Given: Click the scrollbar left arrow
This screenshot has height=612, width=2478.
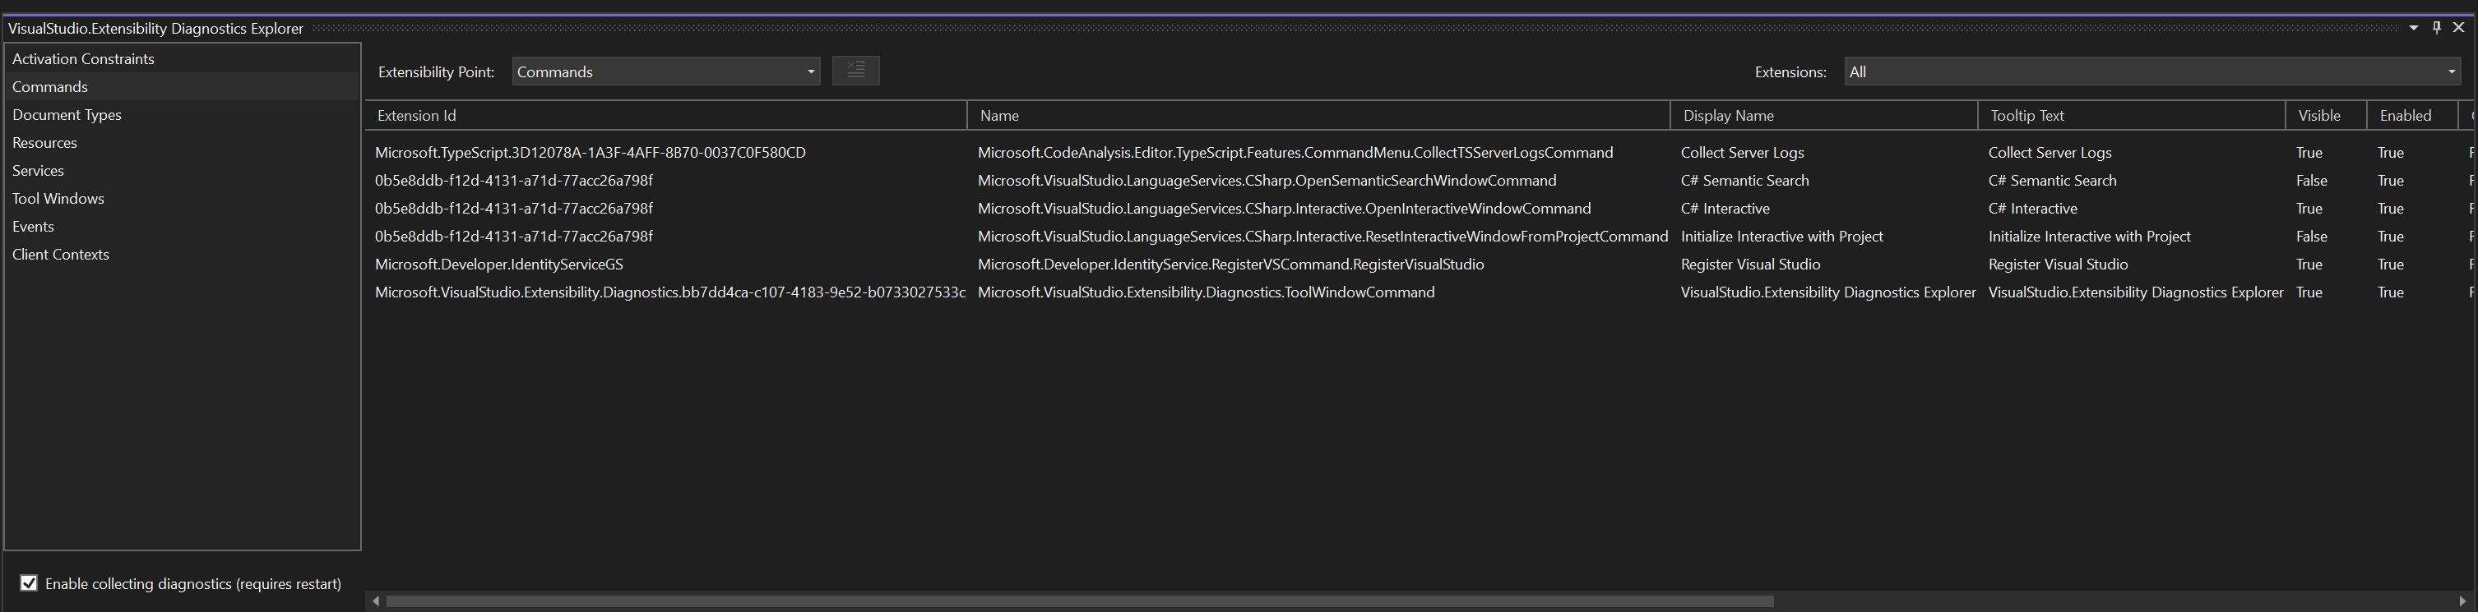Looking at the screenshot, I should click(376, 601).
